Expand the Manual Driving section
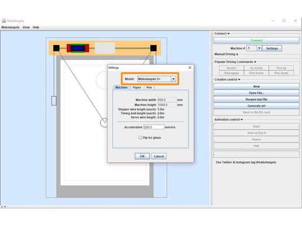The height and width of the screenshot is (226, 302). 226,54
